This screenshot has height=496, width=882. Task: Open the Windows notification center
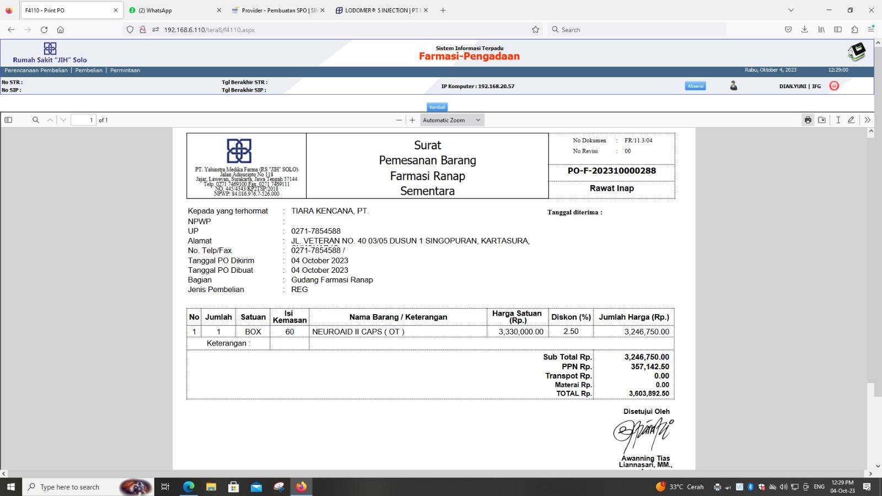(867, 487)
